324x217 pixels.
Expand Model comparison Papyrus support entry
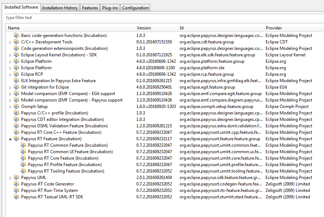pyautogui.click(x=10, y=100)
